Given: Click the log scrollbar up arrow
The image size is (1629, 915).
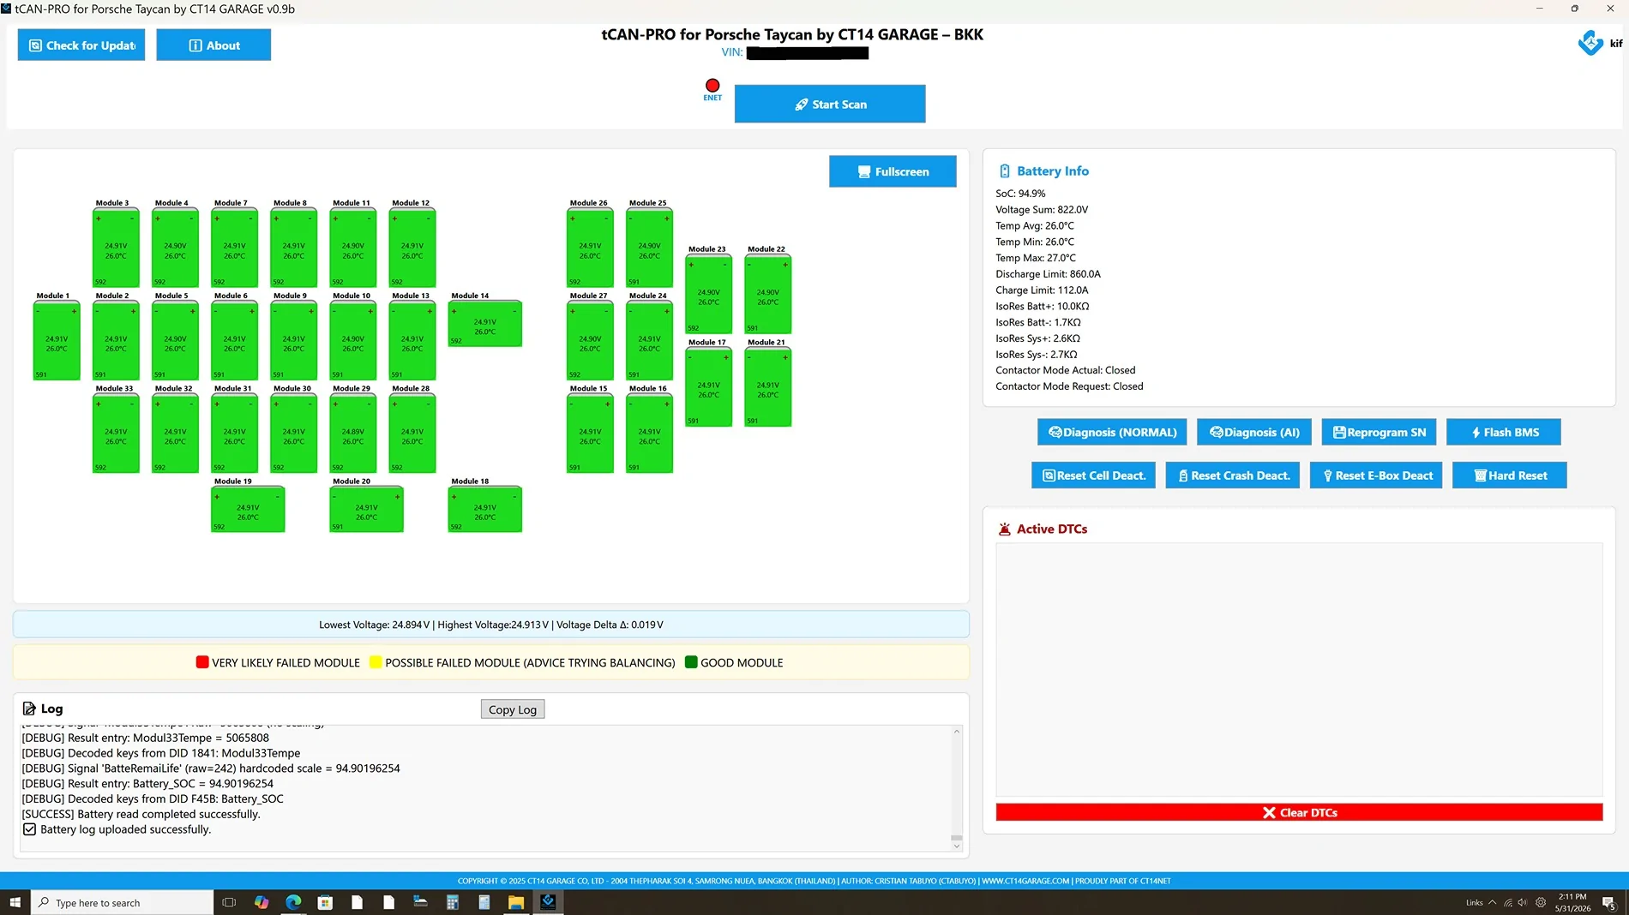Looking at the screenshot, I should pos(957,732).
